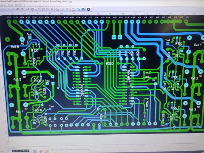204x153 pixels.
Task: Click the green pad under the X130 label
Action: coord(9,22)
